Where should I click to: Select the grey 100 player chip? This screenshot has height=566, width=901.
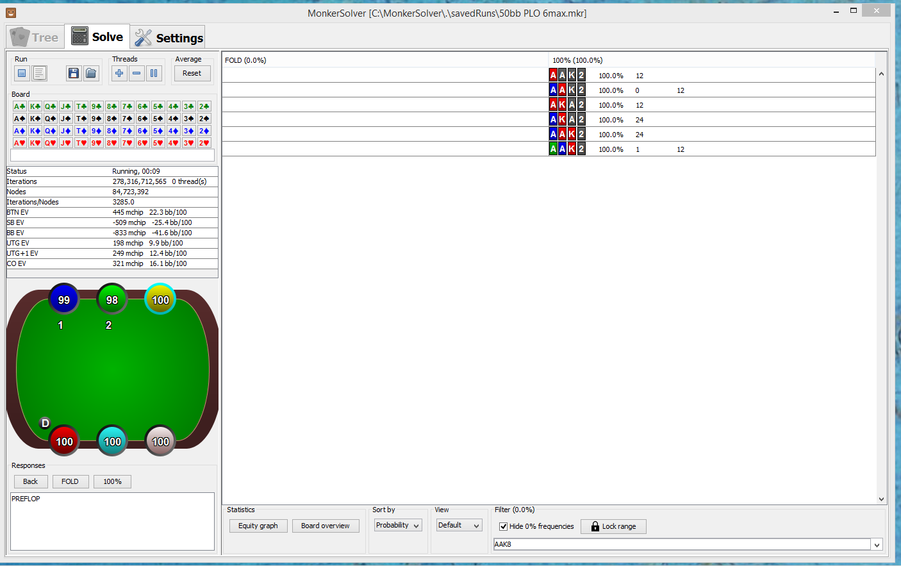click(x=160, y=441)
